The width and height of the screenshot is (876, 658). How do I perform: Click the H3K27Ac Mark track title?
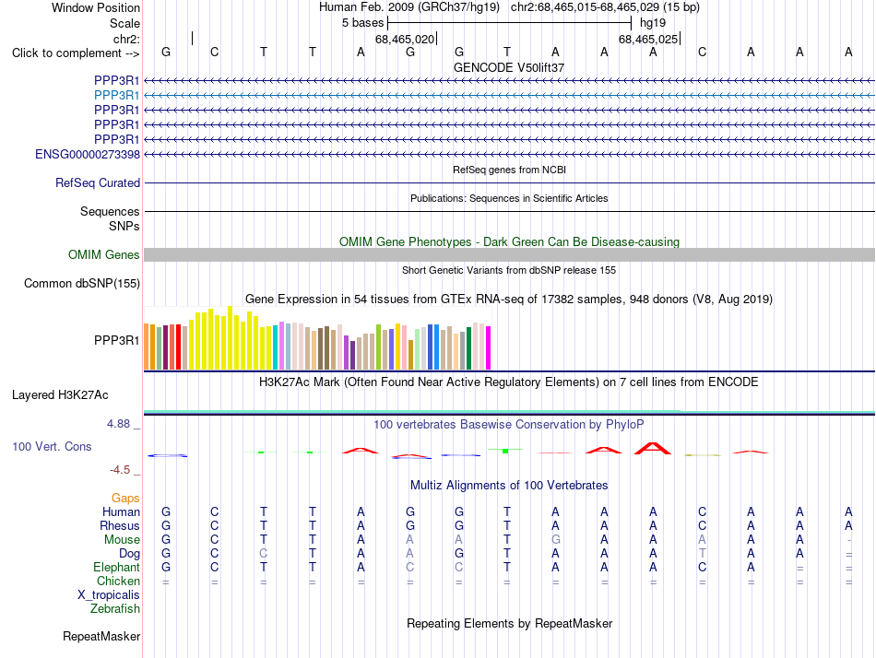509,382
